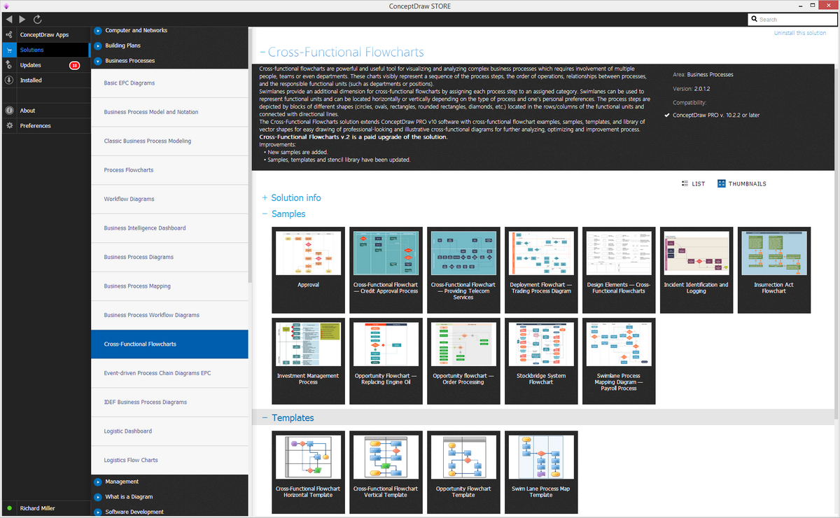
Task: Click the red 18 updates badge
Action: [75, 65]
